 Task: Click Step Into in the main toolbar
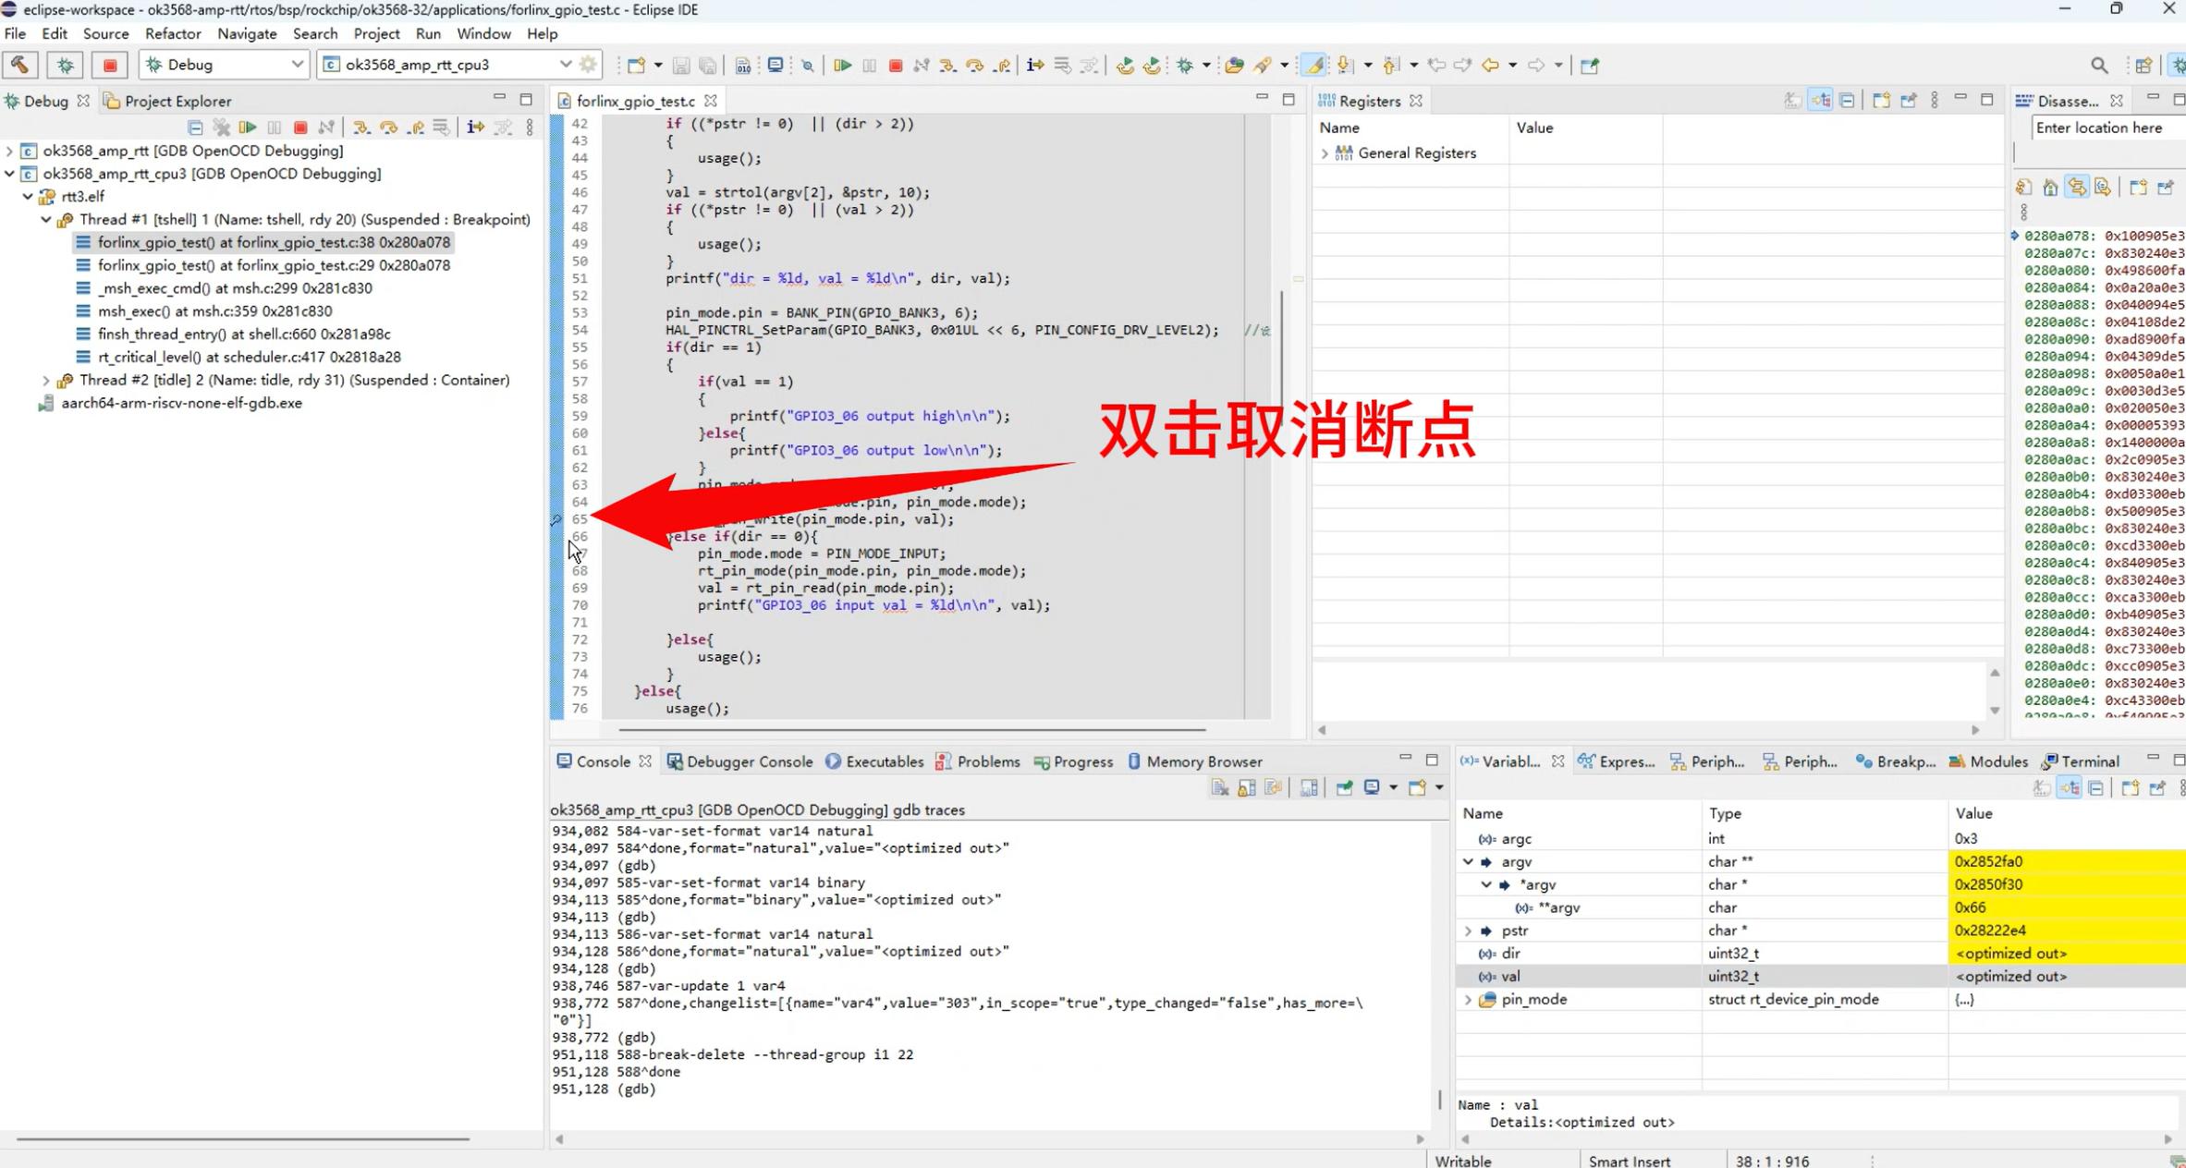(x=947, y=66)
